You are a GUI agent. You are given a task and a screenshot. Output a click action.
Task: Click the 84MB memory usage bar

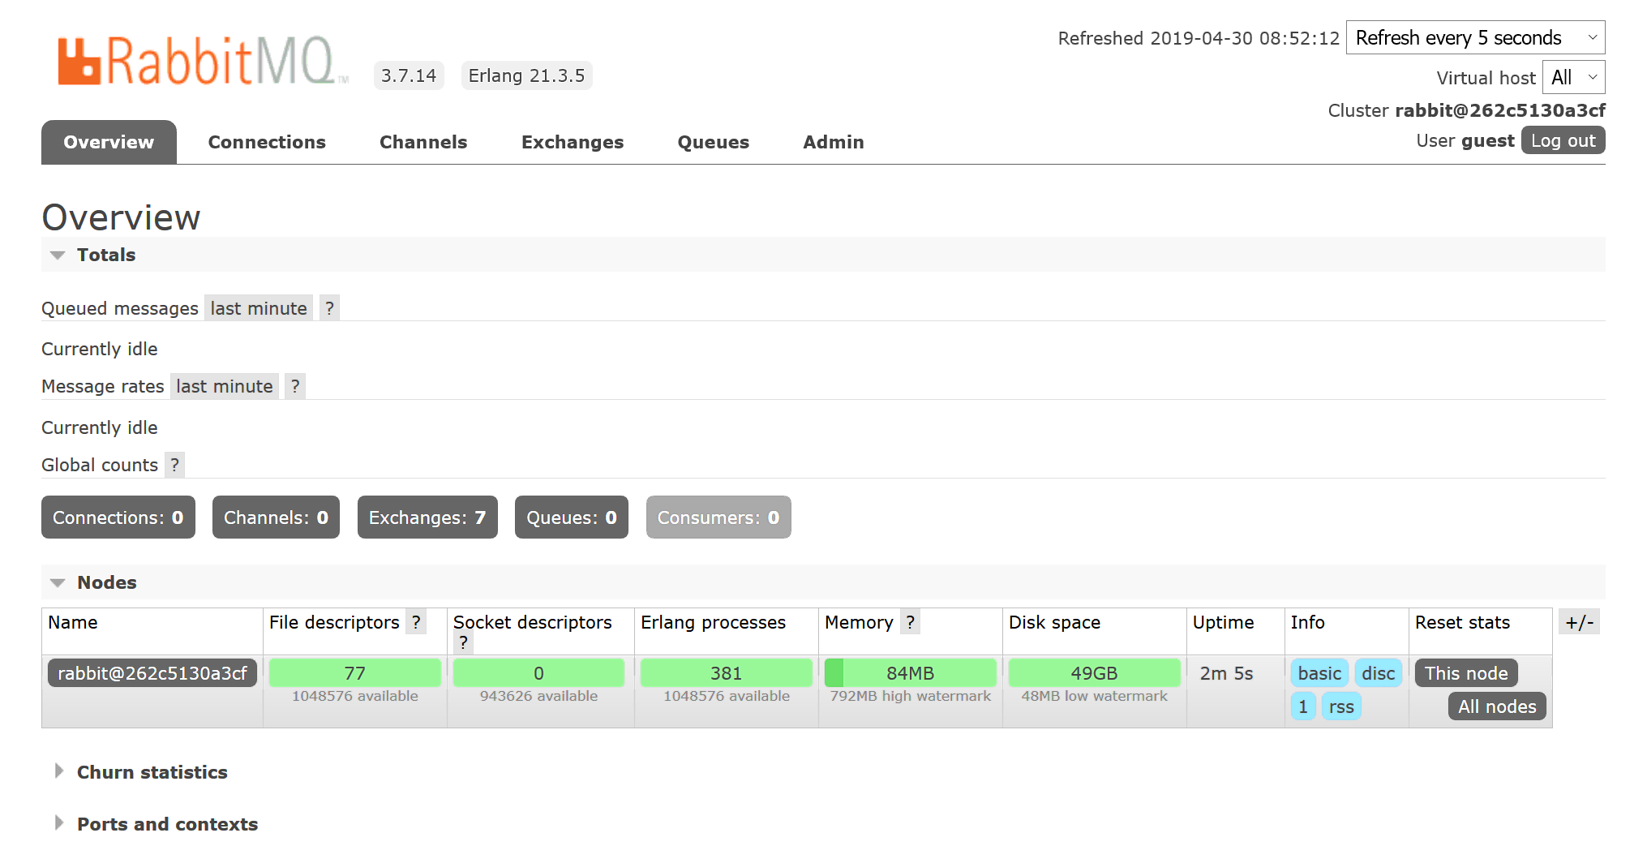[910, 673]
